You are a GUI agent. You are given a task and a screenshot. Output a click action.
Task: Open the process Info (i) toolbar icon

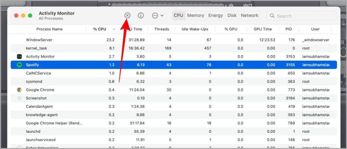click(141, 15)
